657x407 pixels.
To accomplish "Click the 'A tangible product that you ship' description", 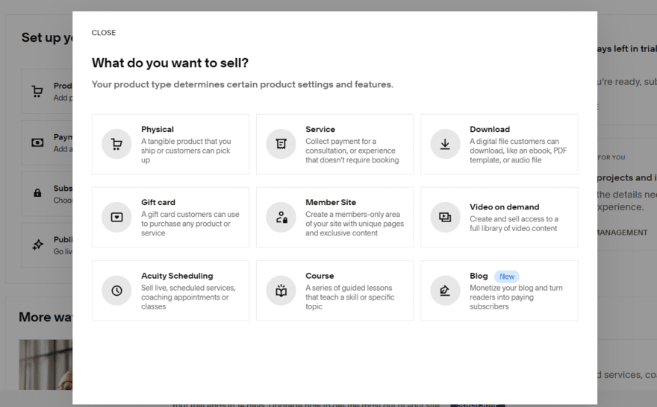I will point(186,151).
